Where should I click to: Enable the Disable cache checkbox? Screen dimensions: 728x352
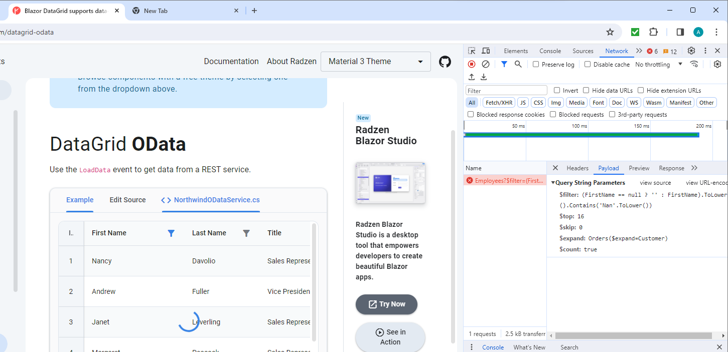[x=588, y=64]
